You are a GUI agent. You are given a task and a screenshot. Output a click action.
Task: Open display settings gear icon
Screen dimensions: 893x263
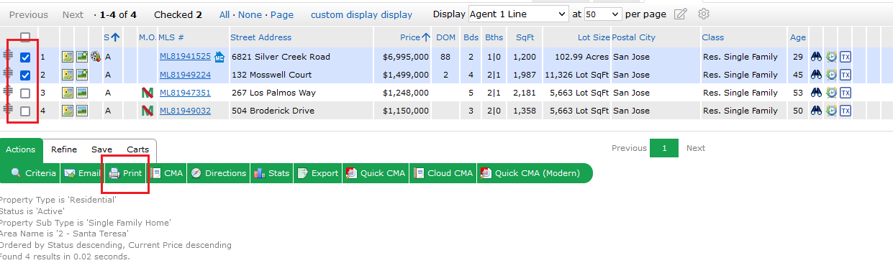[x=704, y=14]
